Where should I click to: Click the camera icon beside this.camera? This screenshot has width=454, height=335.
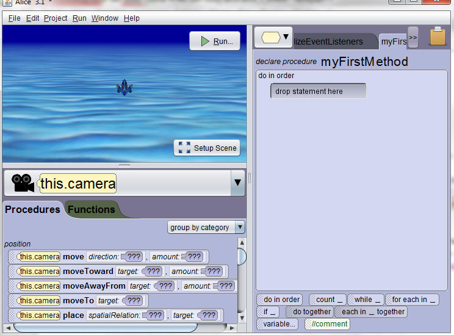coord(23,183)
